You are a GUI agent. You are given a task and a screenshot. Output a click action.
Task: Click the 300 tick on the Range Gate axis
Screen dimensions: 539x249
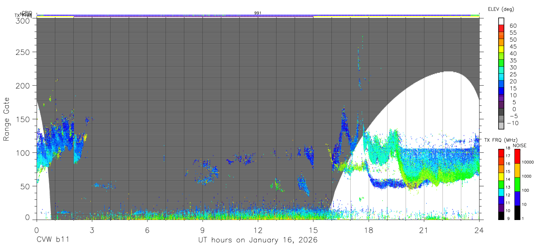[x=24, y=21]
